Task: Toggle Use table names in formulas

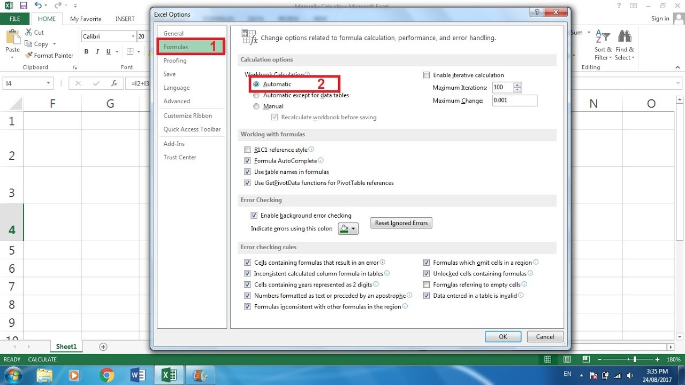Action: point(247,172)
